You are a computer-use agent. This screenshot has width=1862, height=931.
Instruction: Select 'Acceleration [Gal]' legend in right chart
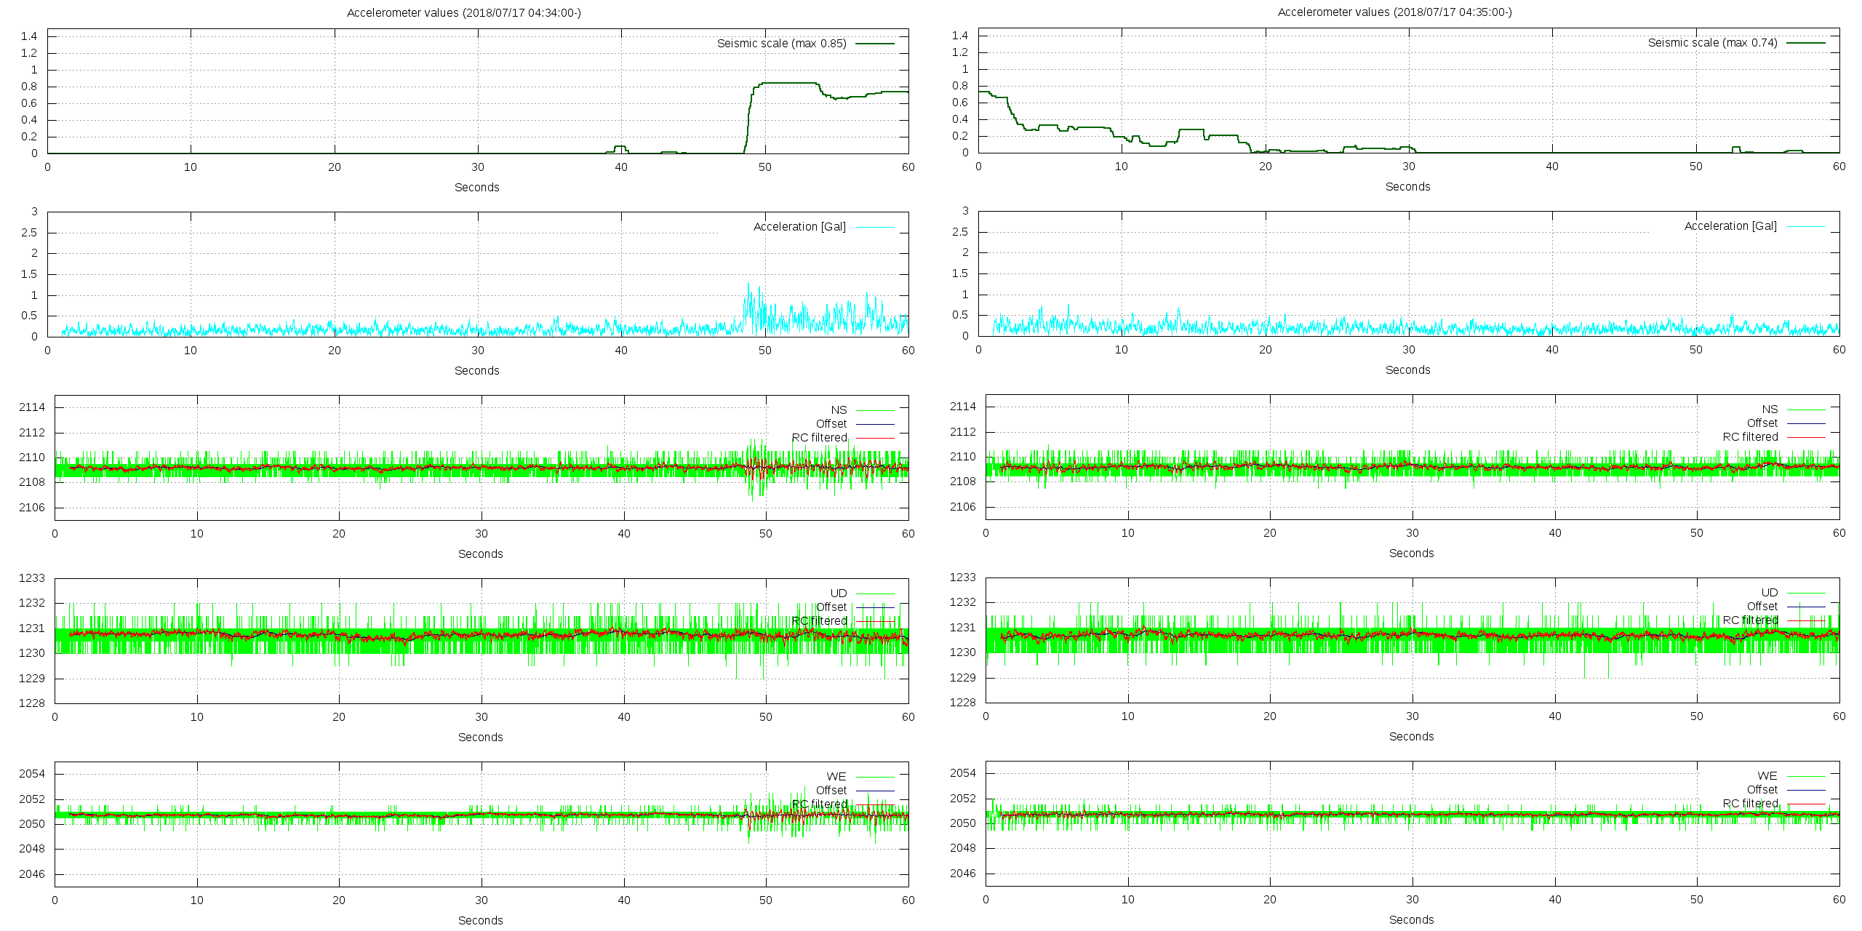[1730, 226]
